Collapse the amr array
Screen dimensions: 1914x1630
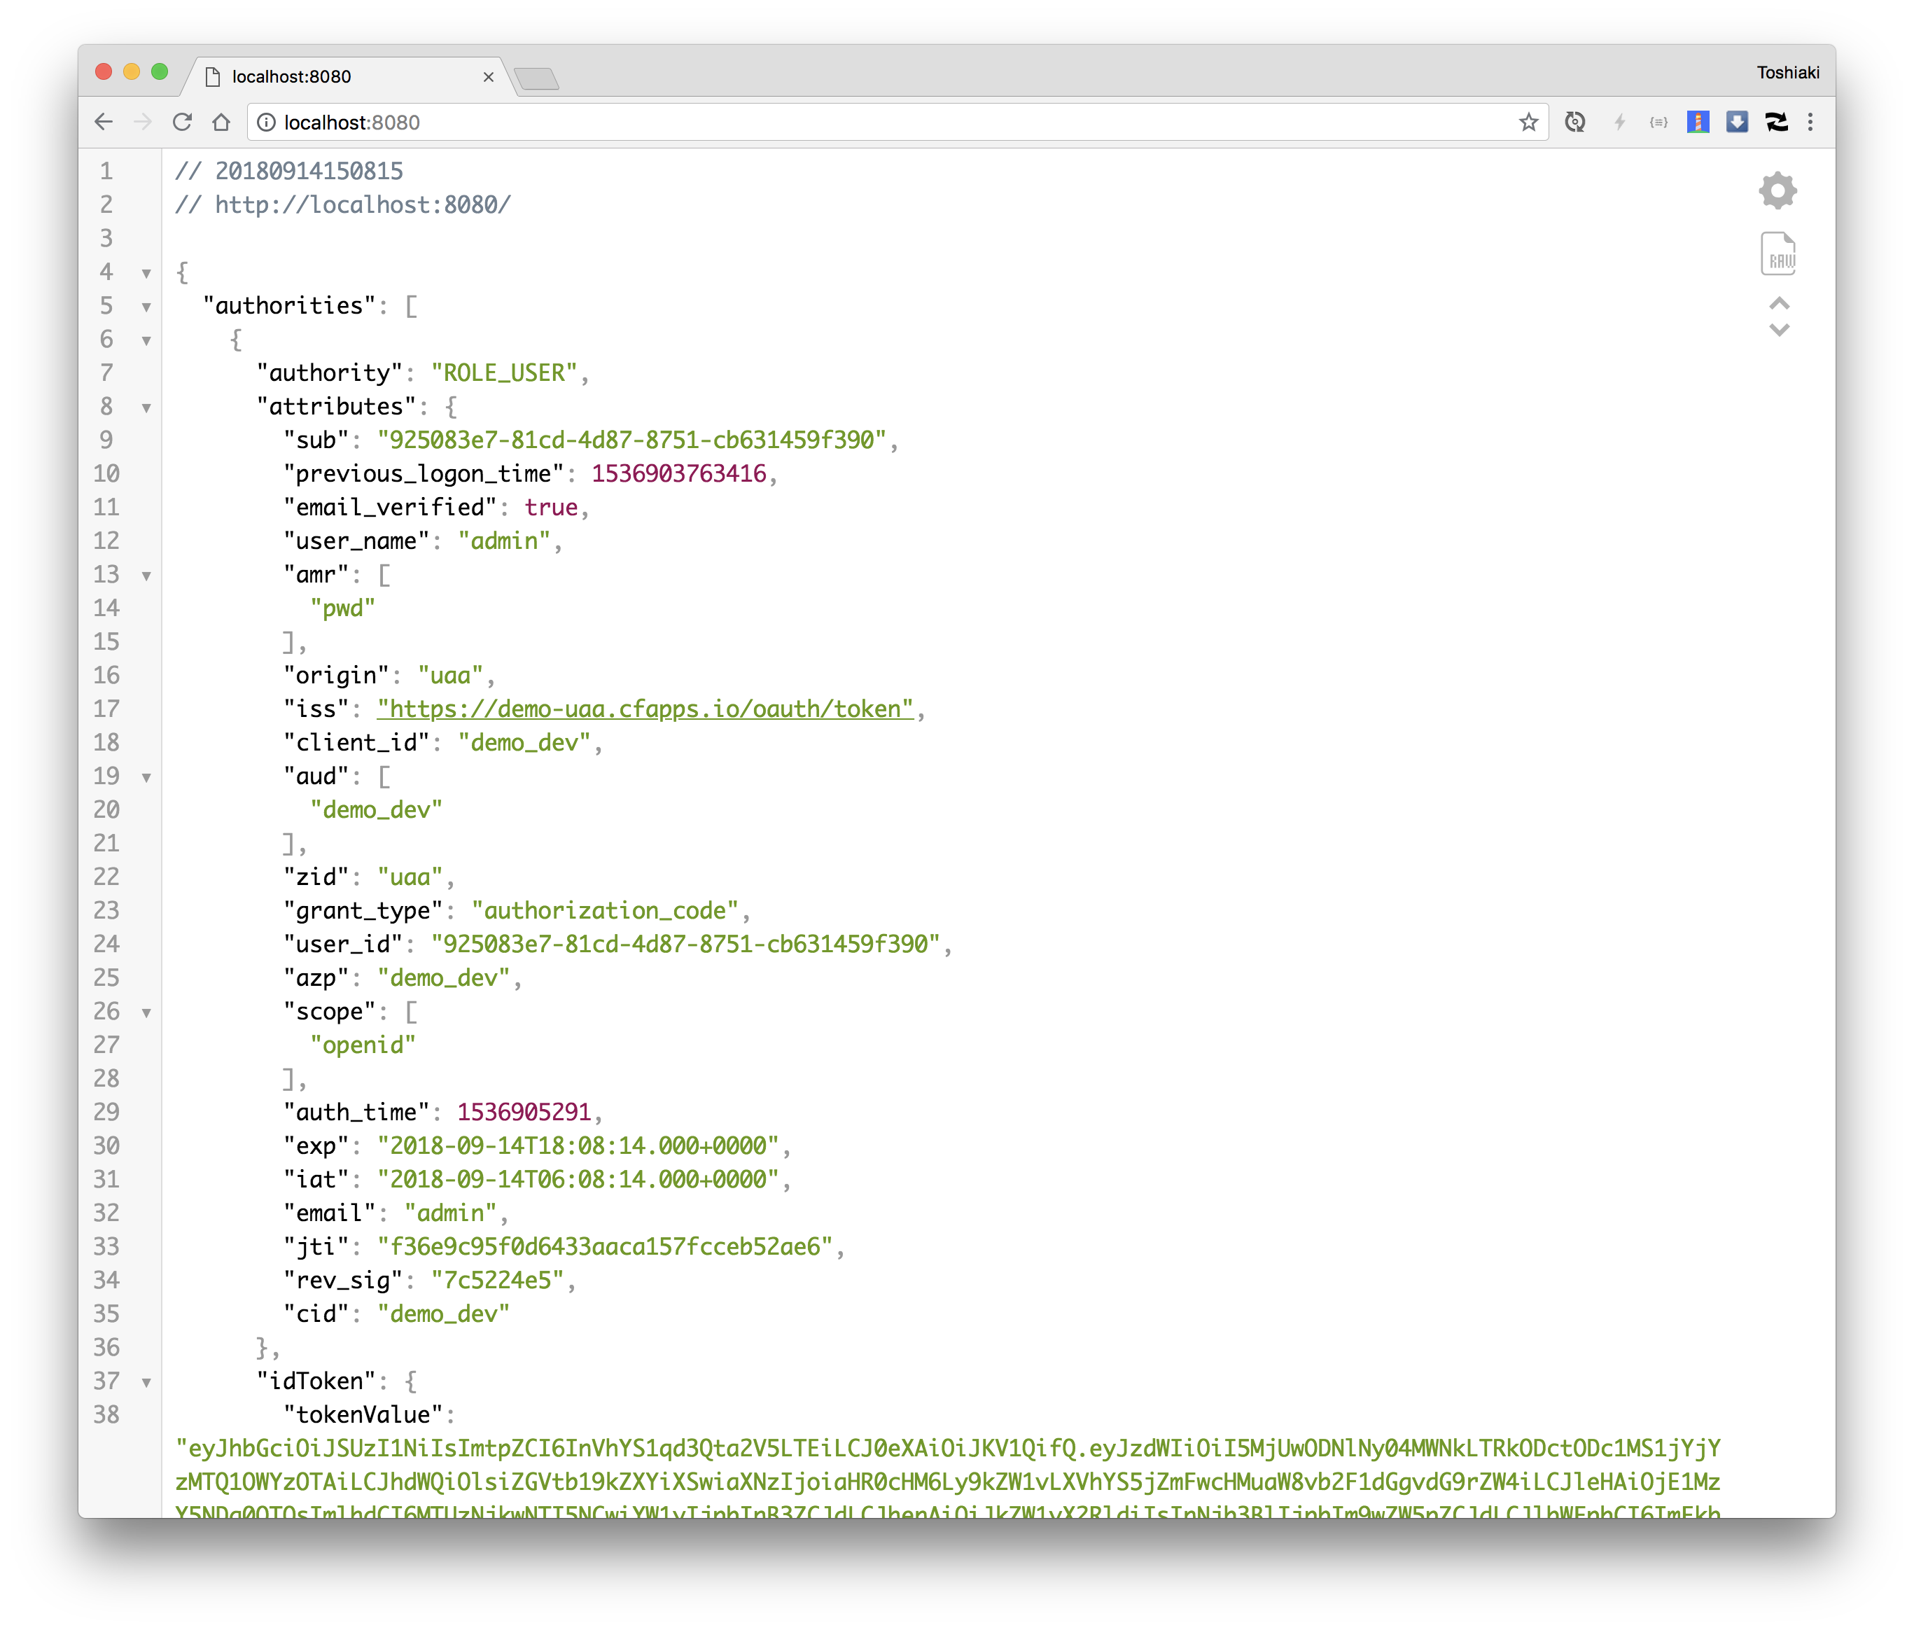click(146, 576)
